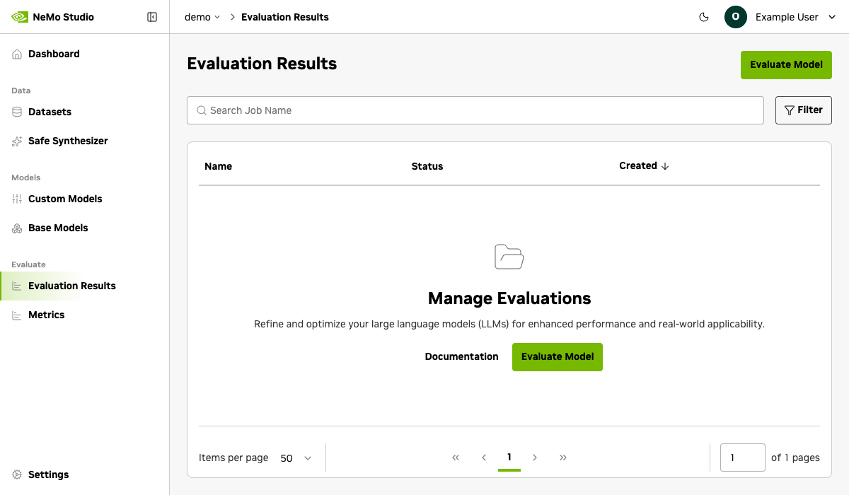The image size is (849, 495).
Task: Click the green Evaluate Model button
Action: [786, 64]
